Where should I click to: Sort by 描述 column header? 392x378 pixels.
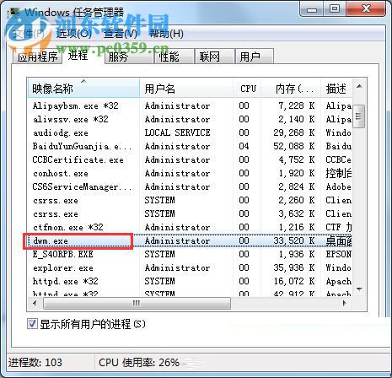[336, 89]
